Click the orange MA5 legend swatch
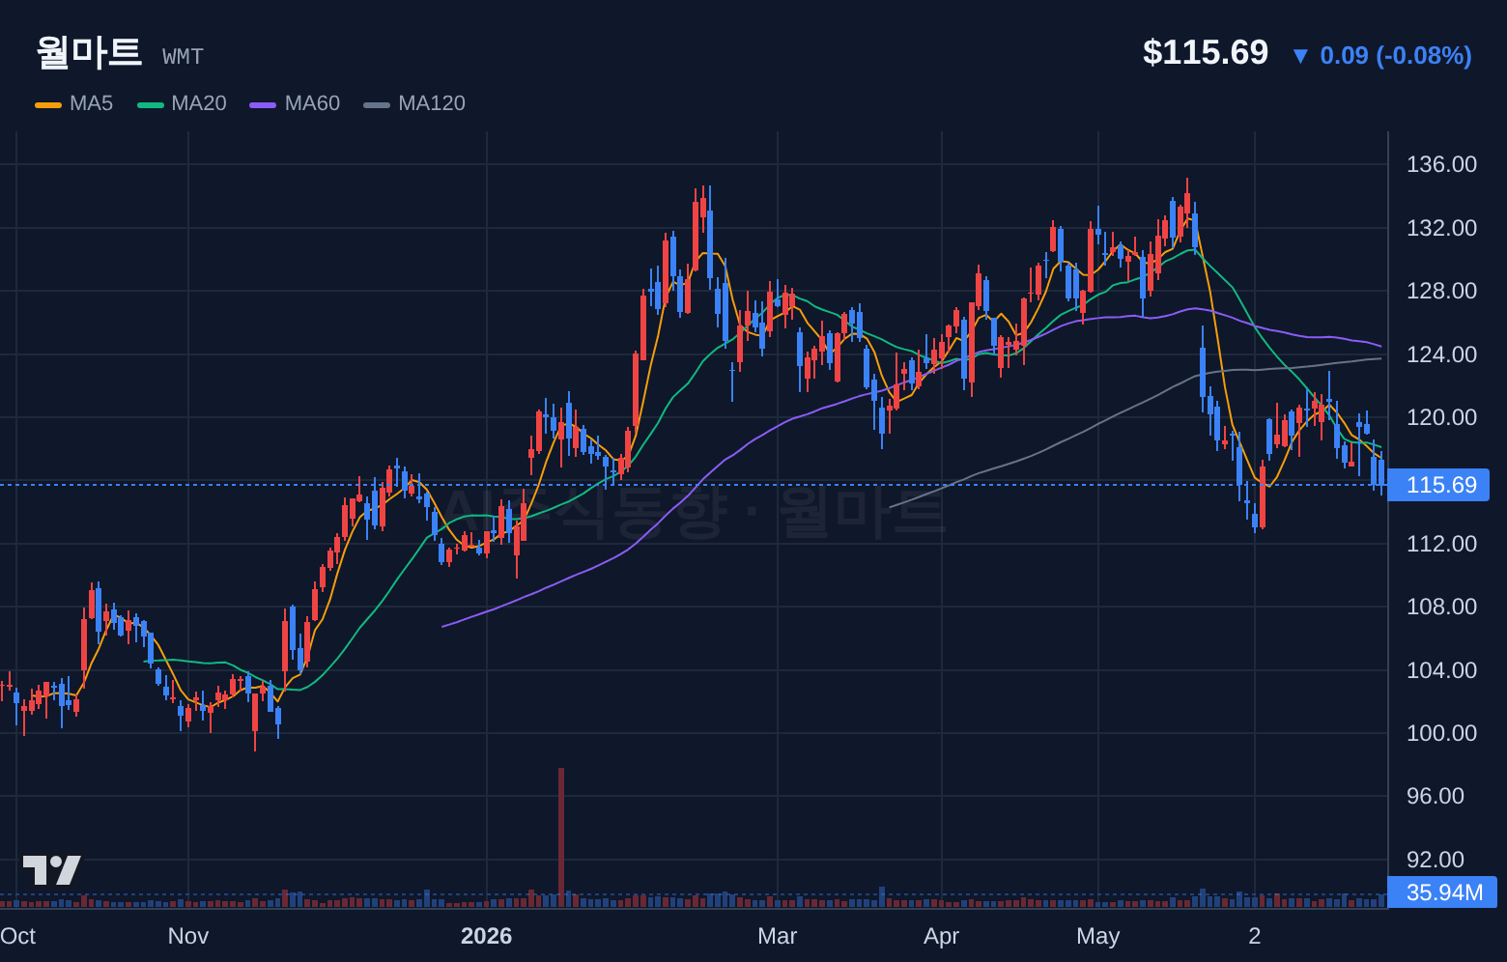The width and height of the screenshot is (1507, 962). click(x=48, y=104)
